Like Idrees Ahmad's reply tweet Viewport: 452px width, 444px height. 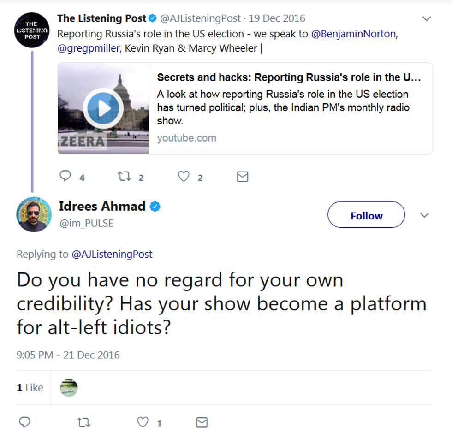(143, 422)
